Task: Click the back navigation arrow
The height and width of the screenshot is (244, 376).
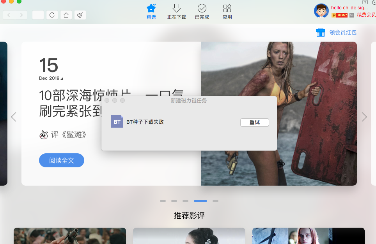Action: 9,15
